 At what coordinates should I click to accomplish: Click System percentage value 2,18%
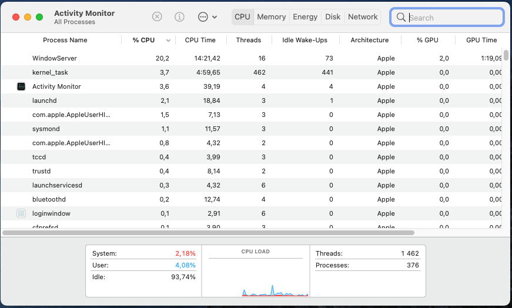coord(185,253)
